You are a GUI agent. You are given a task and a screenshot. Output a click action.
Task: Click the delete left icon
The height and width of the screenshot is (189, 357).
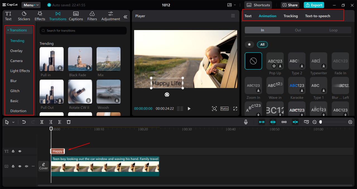pos(51,122)
